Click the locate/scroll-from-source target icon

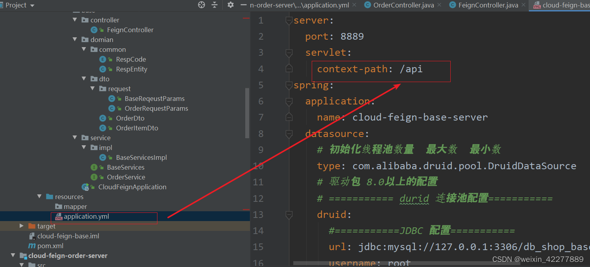pyautogui.click(x=202, y=5)
